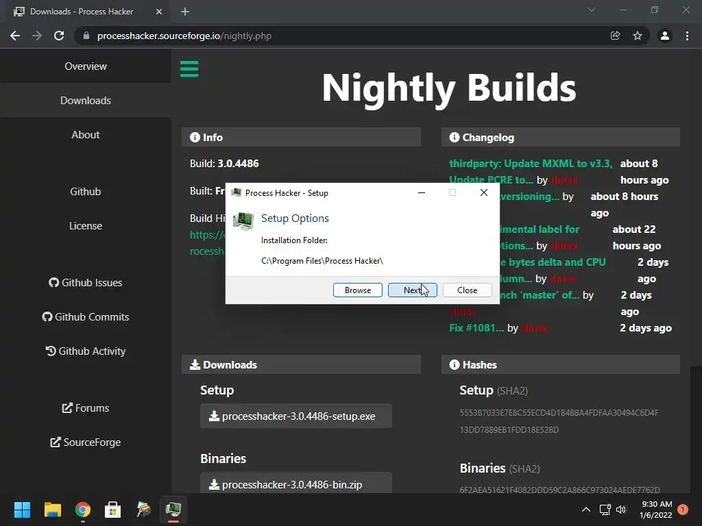Viewport: 702px width, 526px height.
Task: Click the Setup SHA2 hash value
Action: point(559,421)
